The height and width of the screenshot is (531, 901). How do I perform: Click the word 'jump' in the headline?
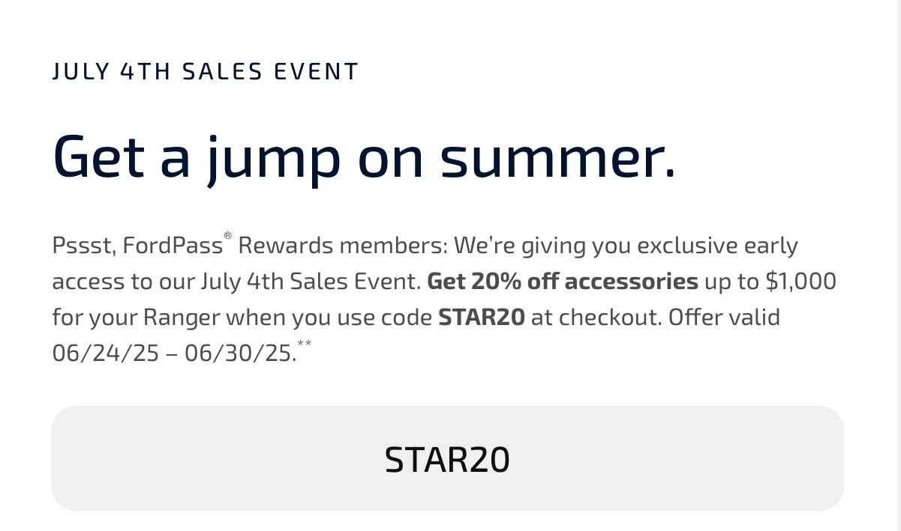click(x=274, y=160)
